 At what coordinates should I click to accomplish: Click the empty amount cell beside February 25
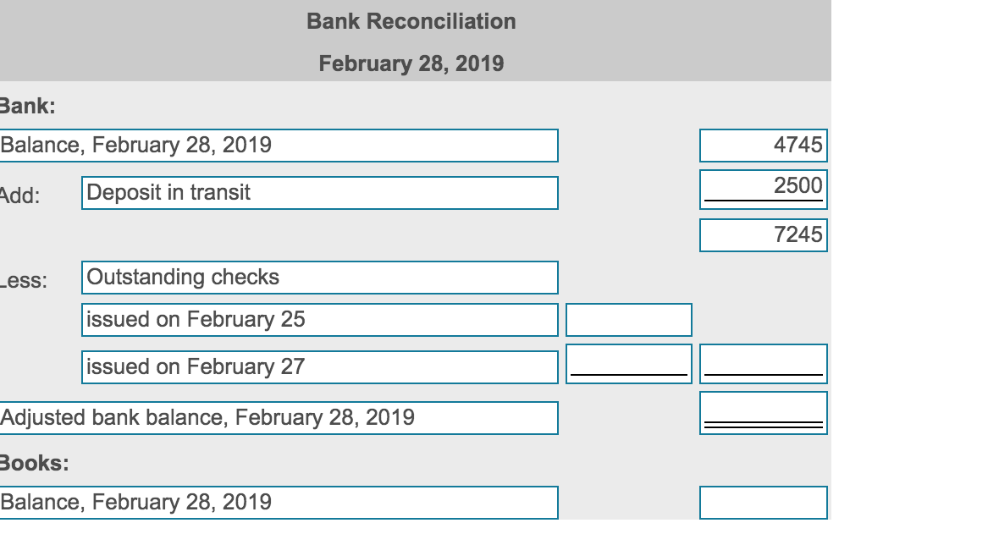click(x=629, y=319)
